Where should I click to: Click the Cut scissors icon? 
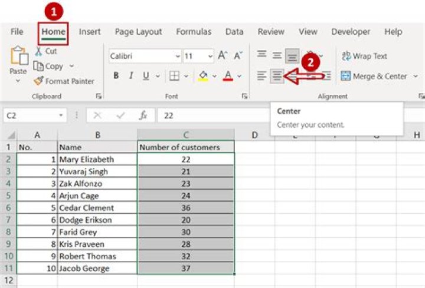pos(38,51)
